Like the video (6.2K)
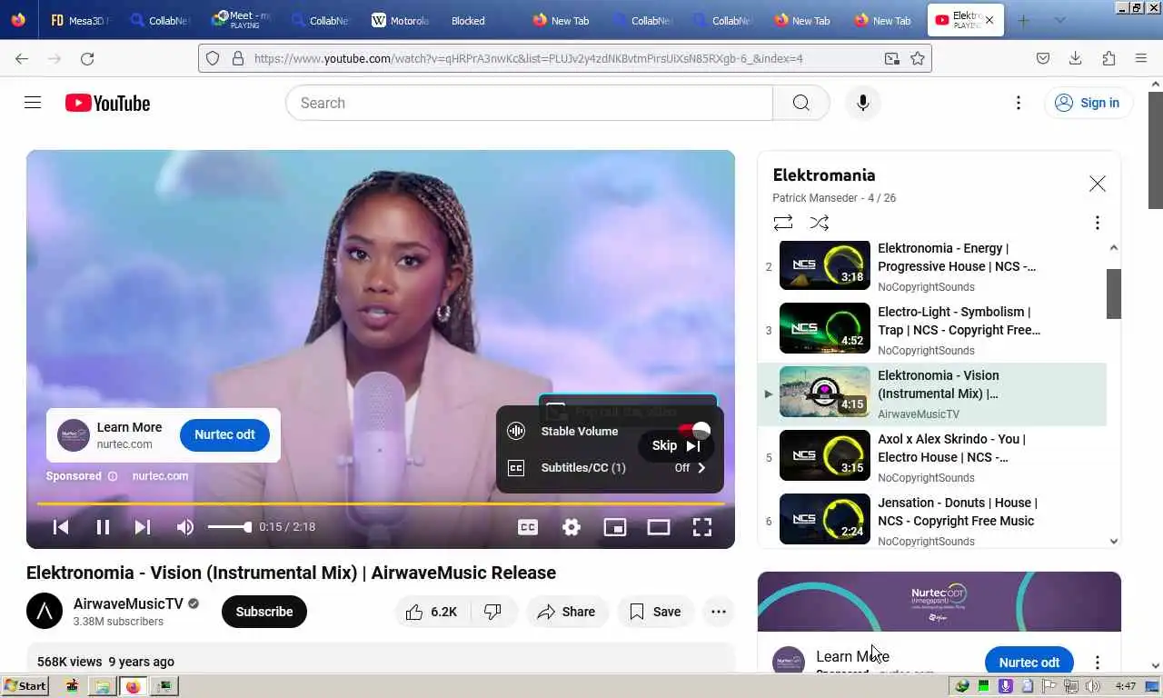Screen dimensions: 1163x698 [432, 612]
